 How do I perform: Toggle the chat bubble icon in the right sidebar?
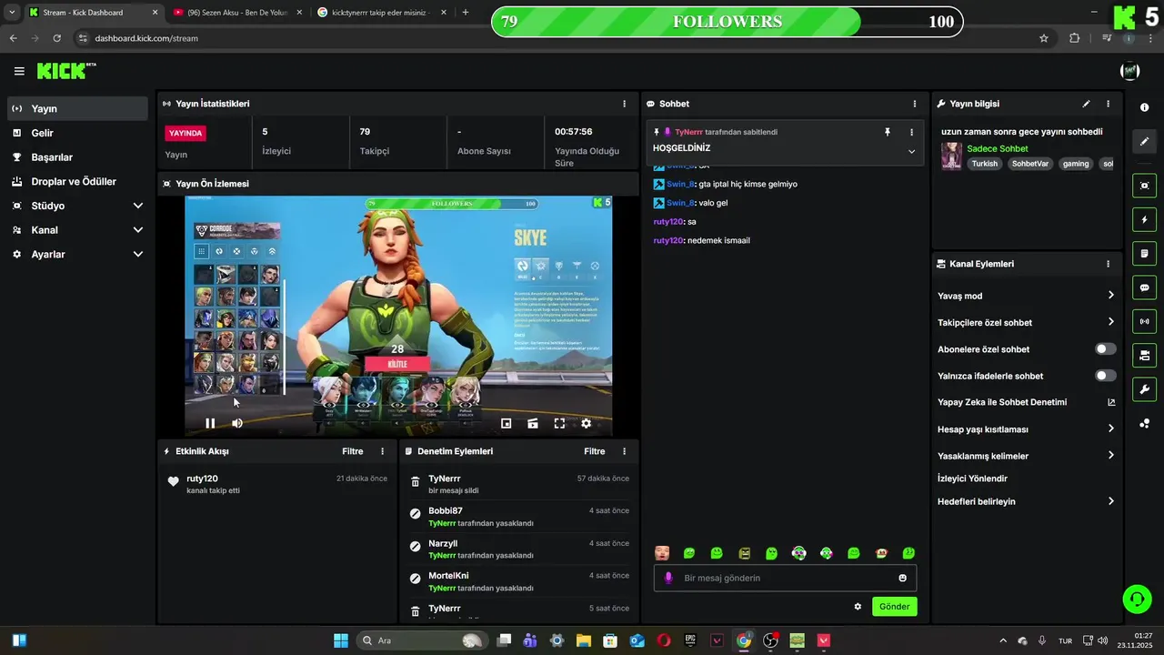pos(1144,287)
